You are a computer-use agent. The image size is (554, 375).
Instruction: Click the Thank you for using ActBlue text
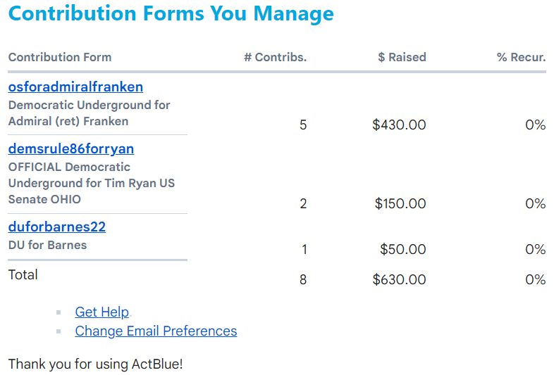96,364
